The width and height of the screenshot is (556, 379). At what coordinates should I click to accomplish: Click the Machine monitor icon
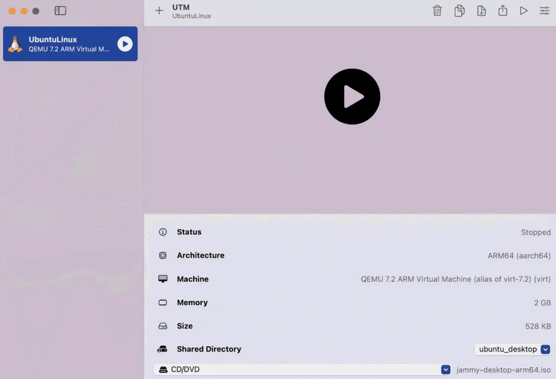[163, 279]
